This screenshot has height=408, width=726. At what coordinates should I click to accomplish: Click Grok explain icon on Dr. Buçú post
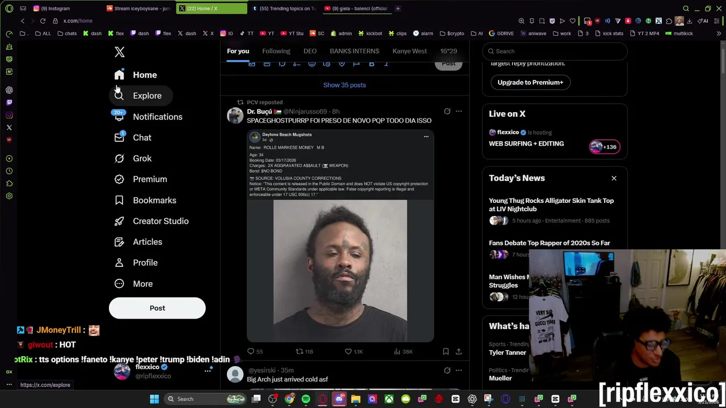point(447,112)
